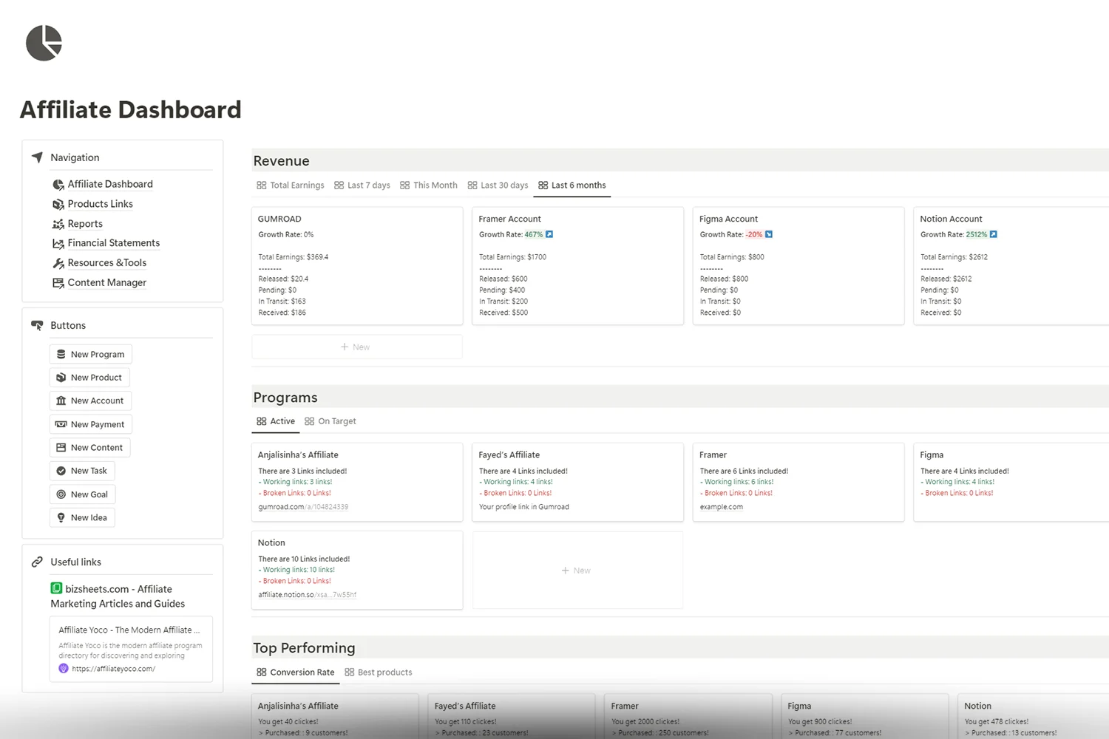Image resolution: width=1109 pixels, height=739 pixels.
Task: Open bizsheets.com Affiliate Marketing Articles link
Action: 118,596
